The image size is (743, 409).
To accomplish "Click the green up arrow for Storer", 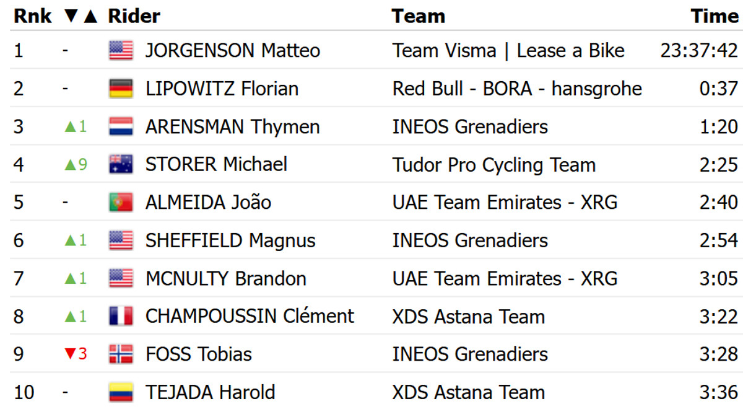I will point(70,165).
